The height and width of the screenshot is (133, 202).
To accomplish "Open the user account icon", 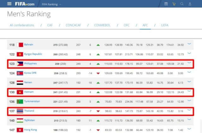I will (190, 4).
